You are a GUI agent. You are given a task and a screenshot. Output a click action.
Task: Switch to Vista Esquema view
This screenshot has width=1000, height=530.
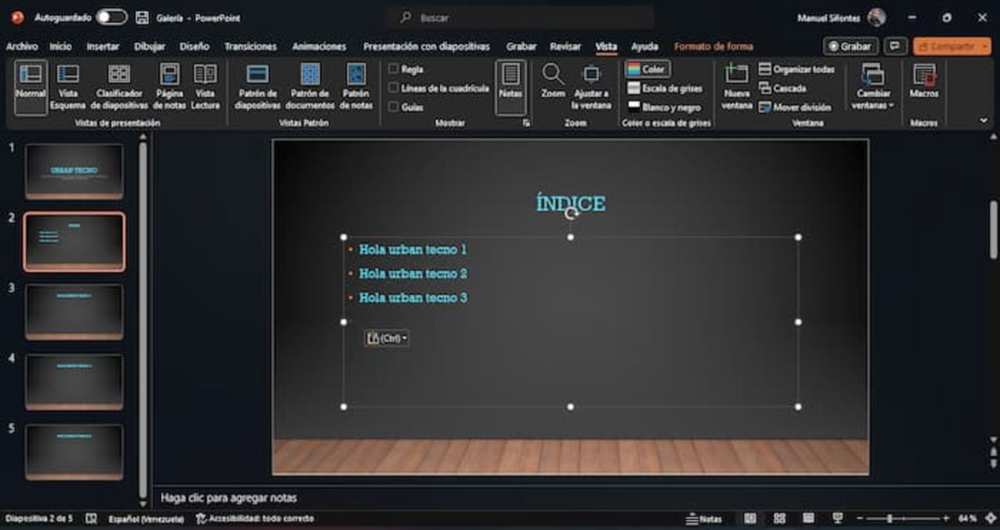coord(68,86)
